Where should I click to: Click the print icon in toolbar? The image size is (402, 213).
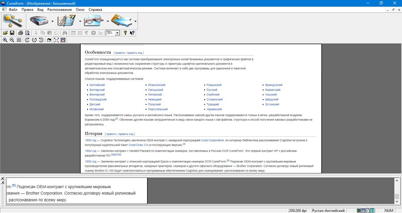click(x=20, y=33)
